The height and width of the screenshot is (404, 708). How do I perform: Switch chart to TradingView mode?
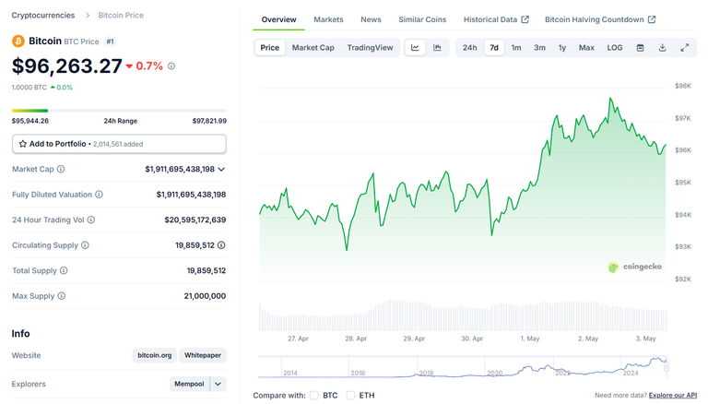[370, 47]
